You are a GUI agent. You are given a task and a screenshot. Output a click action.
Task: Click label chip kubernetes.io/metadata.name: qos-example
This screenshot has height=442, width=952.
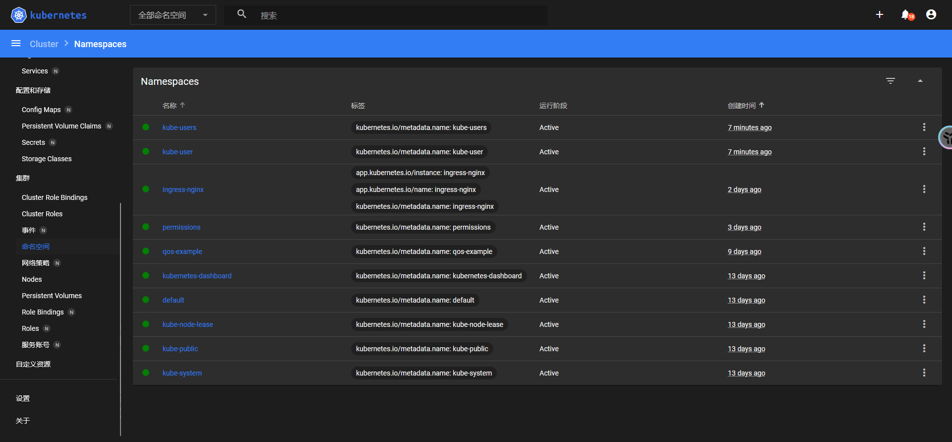pos(424,252)
